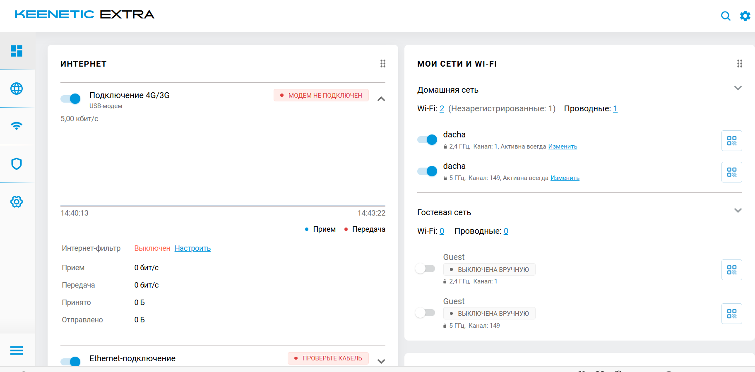Click the search magnifier icon in header
The width and height of the screenshot is (755, 372).
[x=725, y=16]
